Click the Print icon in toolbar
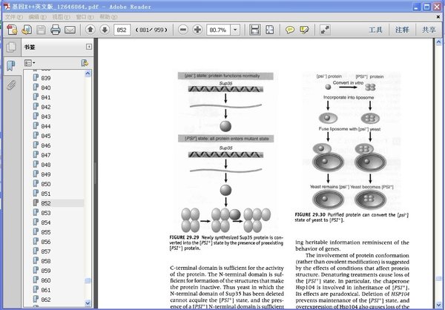Image resolution: width=445 pixels, height=310 pixels. click(56, 30)
